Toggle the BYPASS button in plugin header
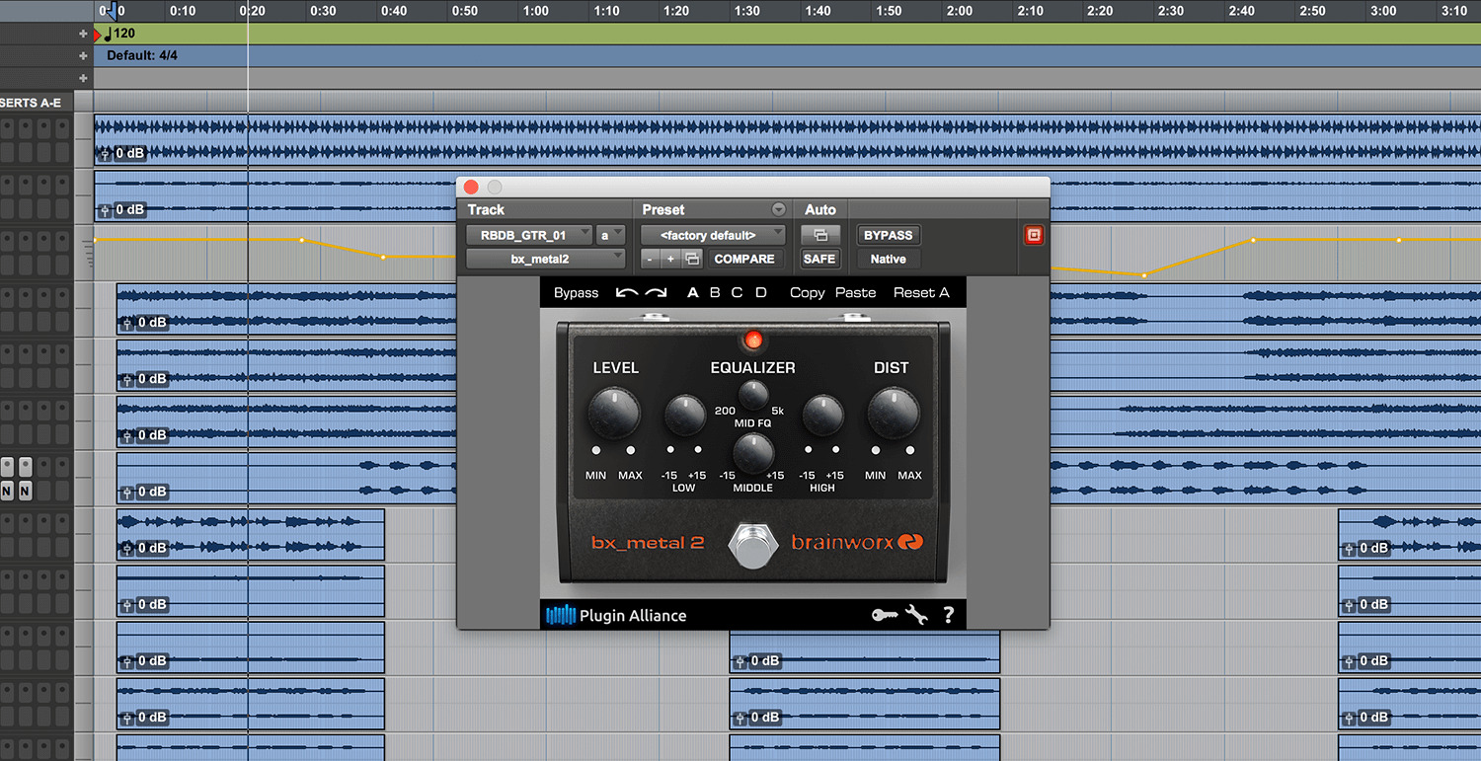 888,235
